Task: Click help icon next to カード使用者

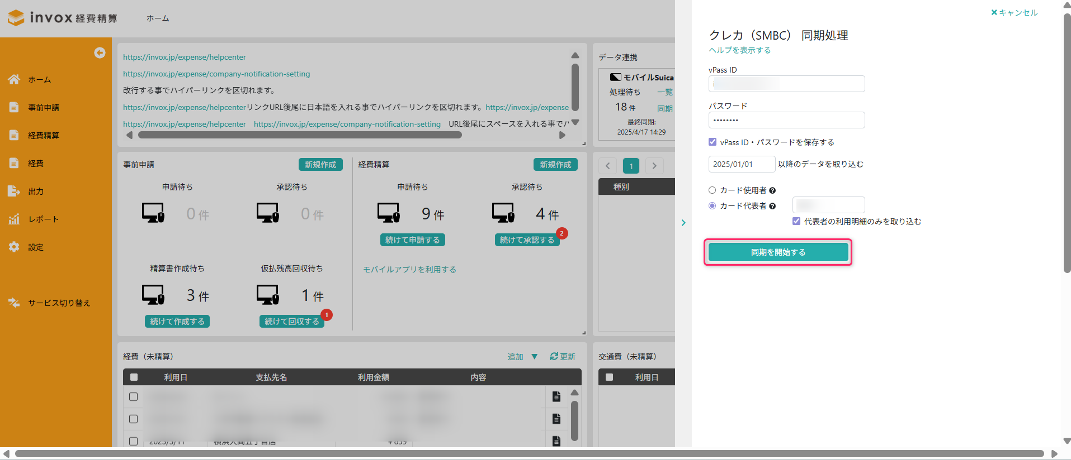Action: click(772, 191)
